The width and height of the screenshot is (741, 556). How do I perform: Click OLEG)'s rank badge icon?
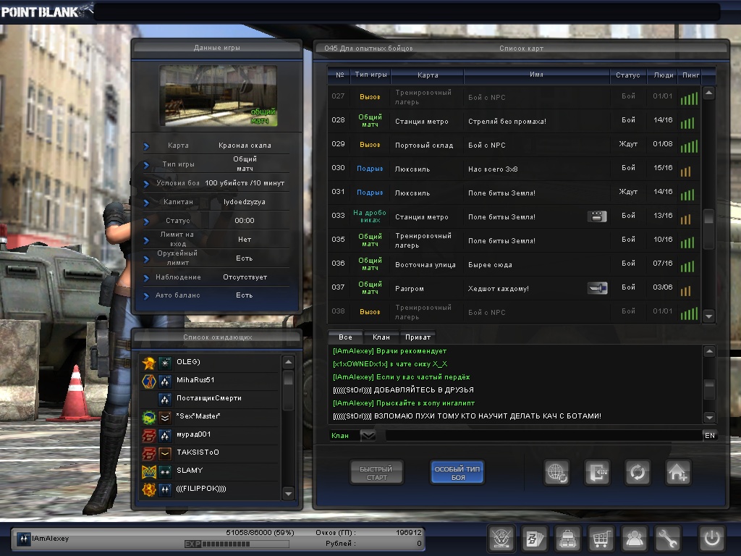point(165,363)
